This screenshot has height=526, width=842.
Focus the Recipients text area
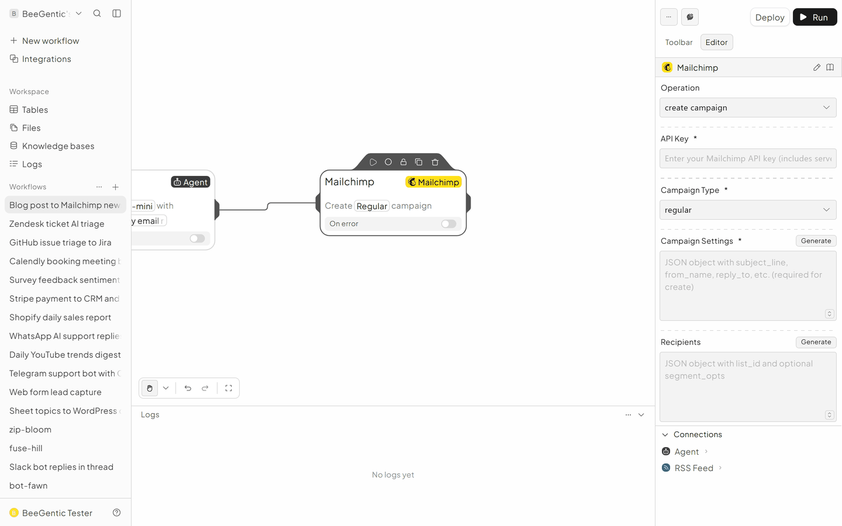748,387
